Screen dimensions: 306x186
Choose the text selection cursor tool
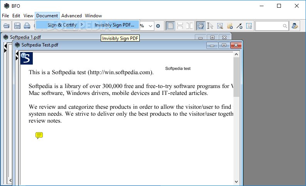point(210,26)
